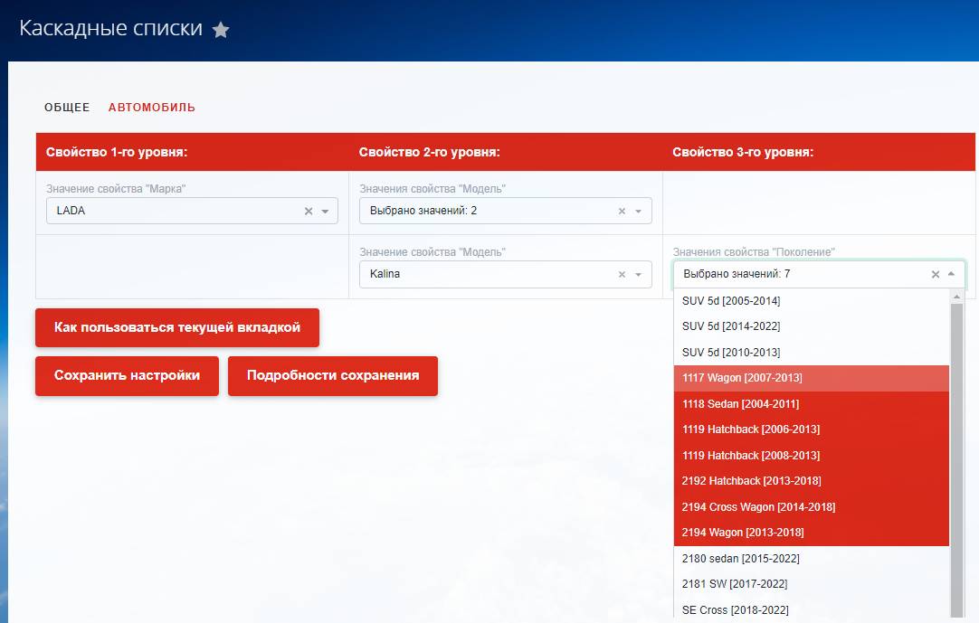Screen dimensions: 979x623
Task: Click the Марка field containing LADA
Action: point(193,211)
